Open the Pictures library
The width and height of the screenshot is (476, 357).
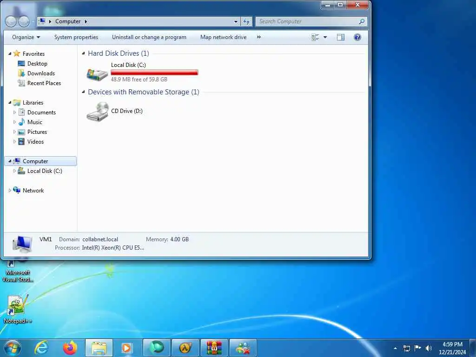[x=37, y=132]
